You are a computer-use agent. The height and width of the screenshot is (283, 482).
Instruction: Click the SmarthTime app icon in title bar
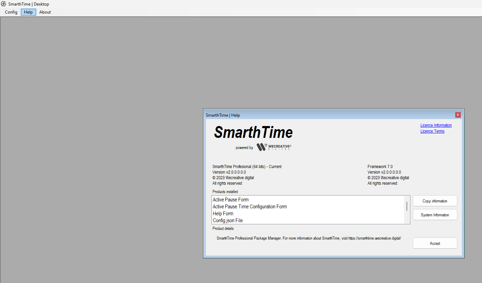click(3, 4)
